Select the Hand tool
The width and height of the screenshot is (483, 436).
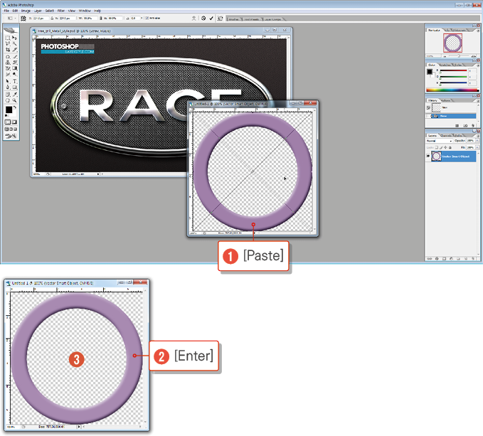[8, 100]
